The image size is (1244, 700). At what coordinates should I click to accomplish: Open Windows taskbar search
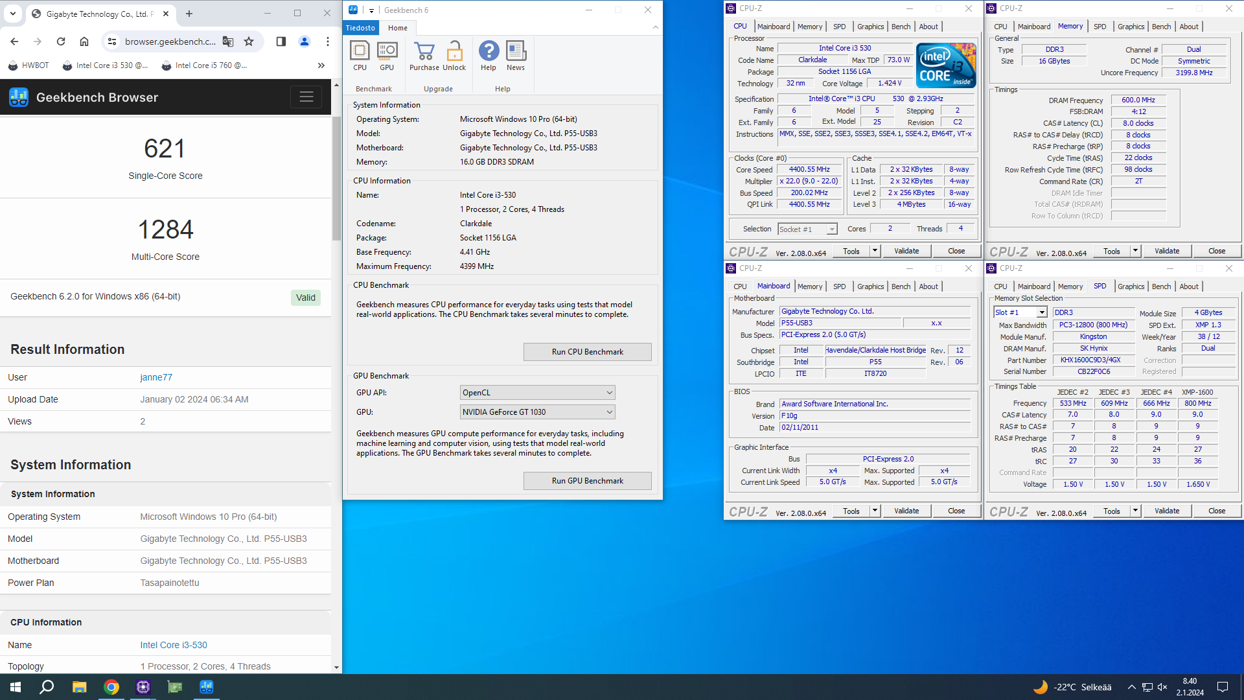point(47,687)
